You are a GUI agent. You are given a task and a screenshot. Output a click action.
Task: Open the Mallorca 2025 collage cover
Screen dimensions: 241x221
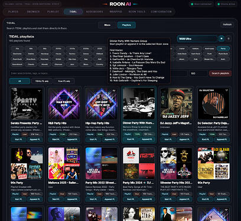64,163
